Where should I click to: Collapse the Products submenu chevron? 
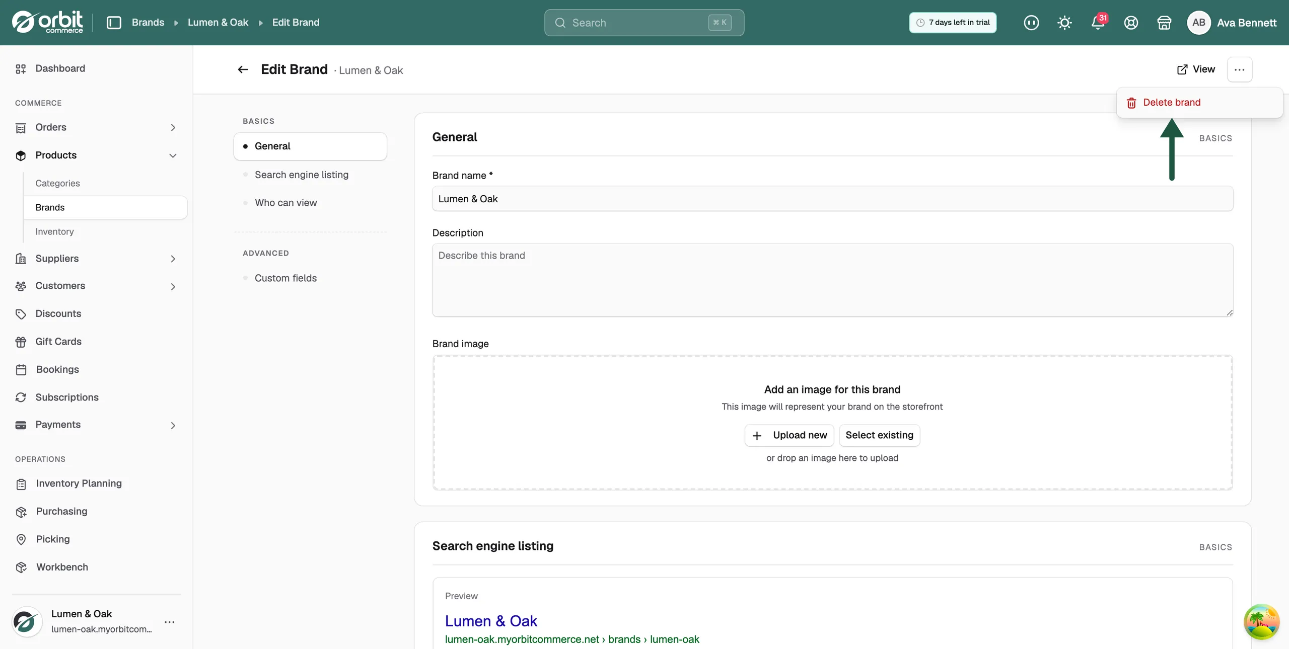click(173, 155)
